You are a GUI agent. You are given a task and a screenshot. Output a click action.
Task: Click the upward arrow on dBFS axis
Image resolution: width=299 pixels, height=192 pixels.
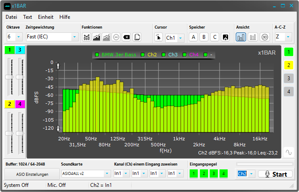(x=58, y=66)
